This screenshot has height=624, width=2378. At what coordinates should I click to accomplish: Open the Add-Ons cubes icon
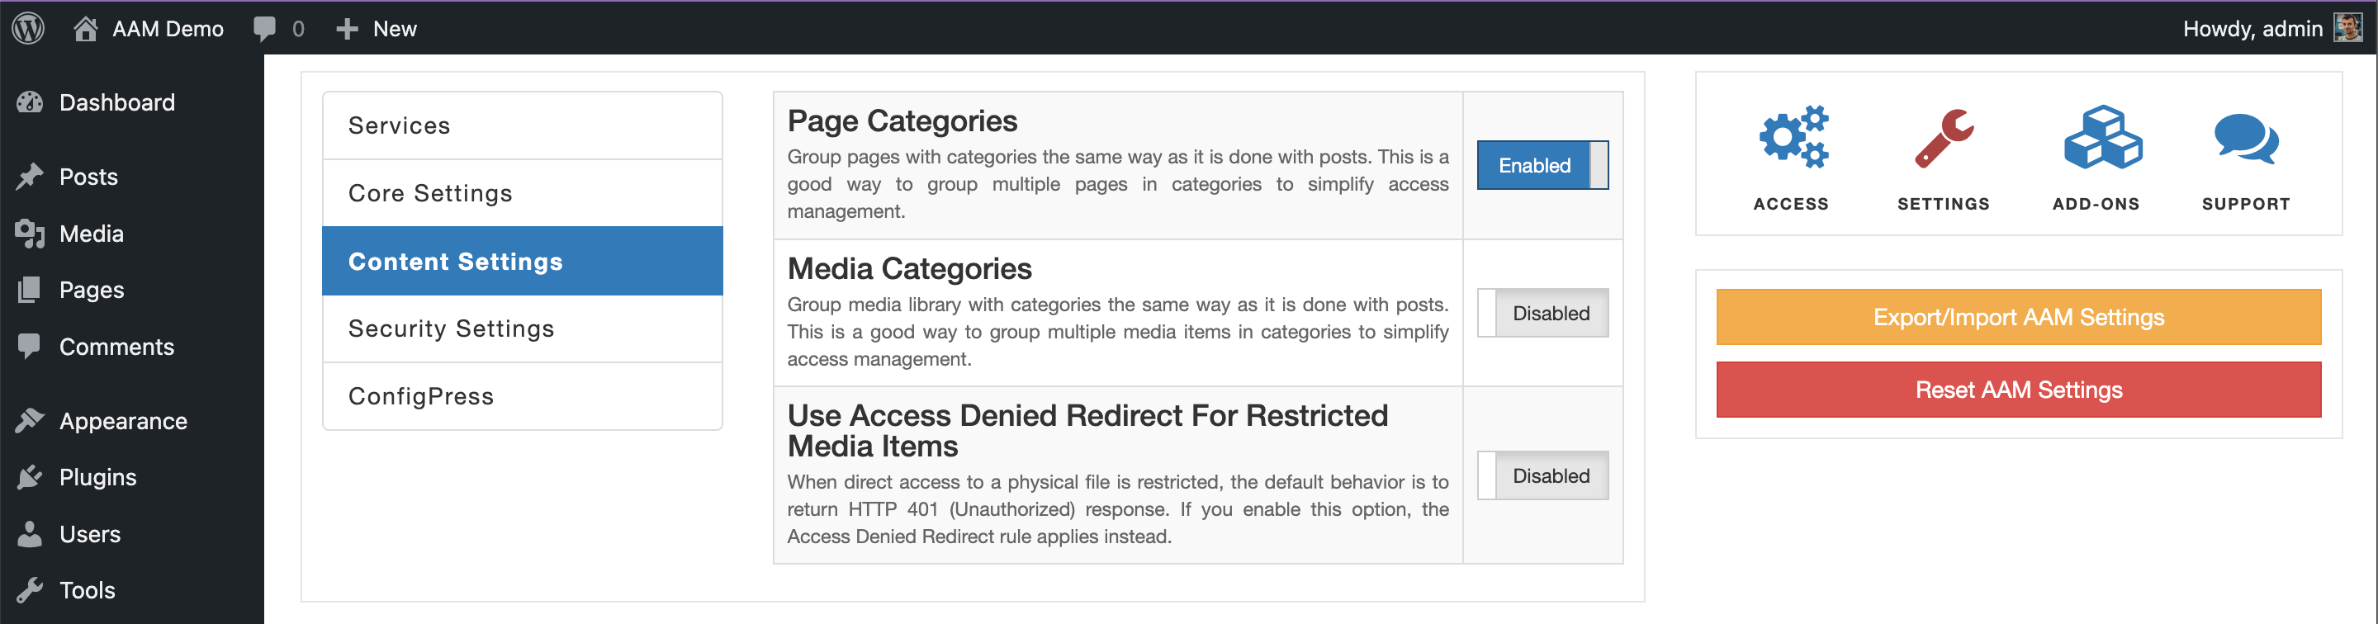point(2101,138)
